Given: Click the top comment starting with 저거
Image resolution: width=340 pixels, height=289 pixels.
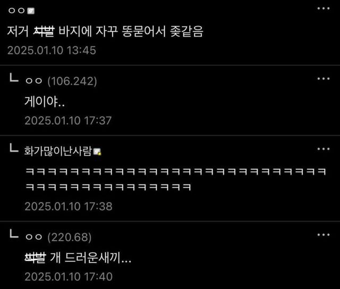Looking at the screenshot, I should point(105,31).
